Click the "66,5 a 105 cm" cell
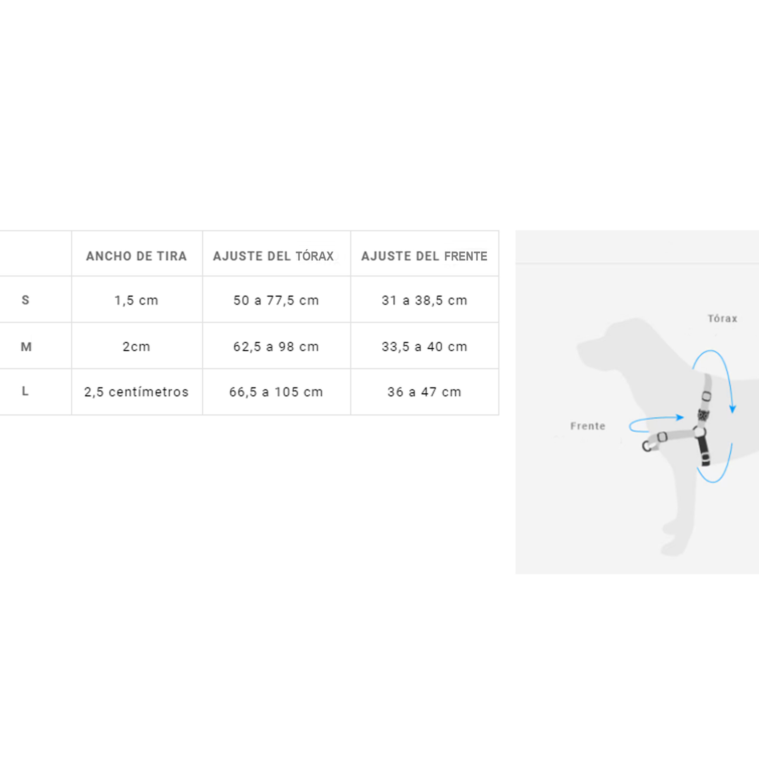759x760 pixels. tap(276, 392)
